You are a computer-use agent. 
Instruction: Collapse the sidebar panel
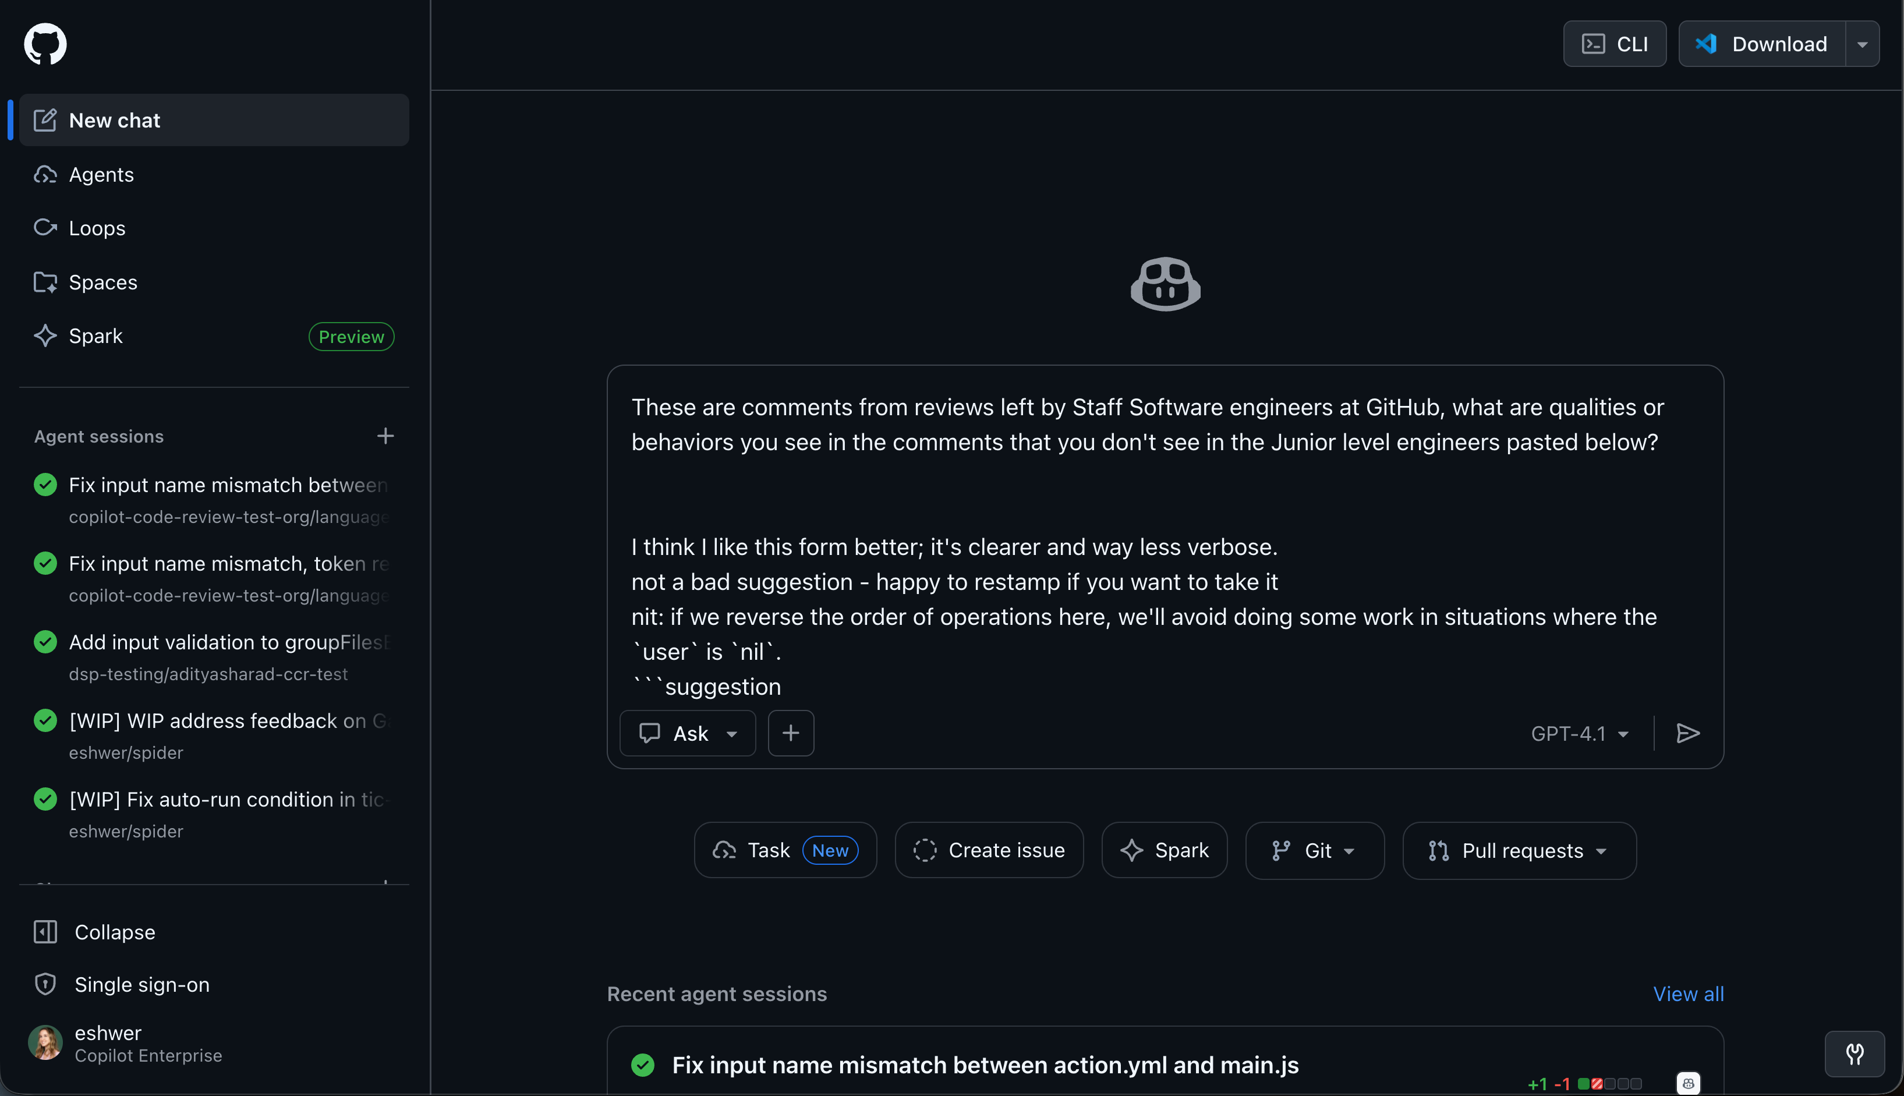point(114,932)
